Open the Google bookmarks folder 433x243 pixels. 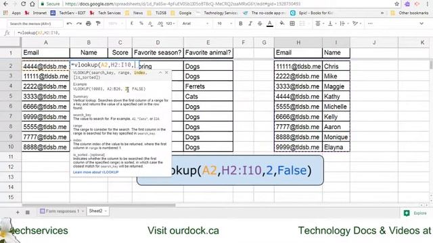tap(181, 13)
